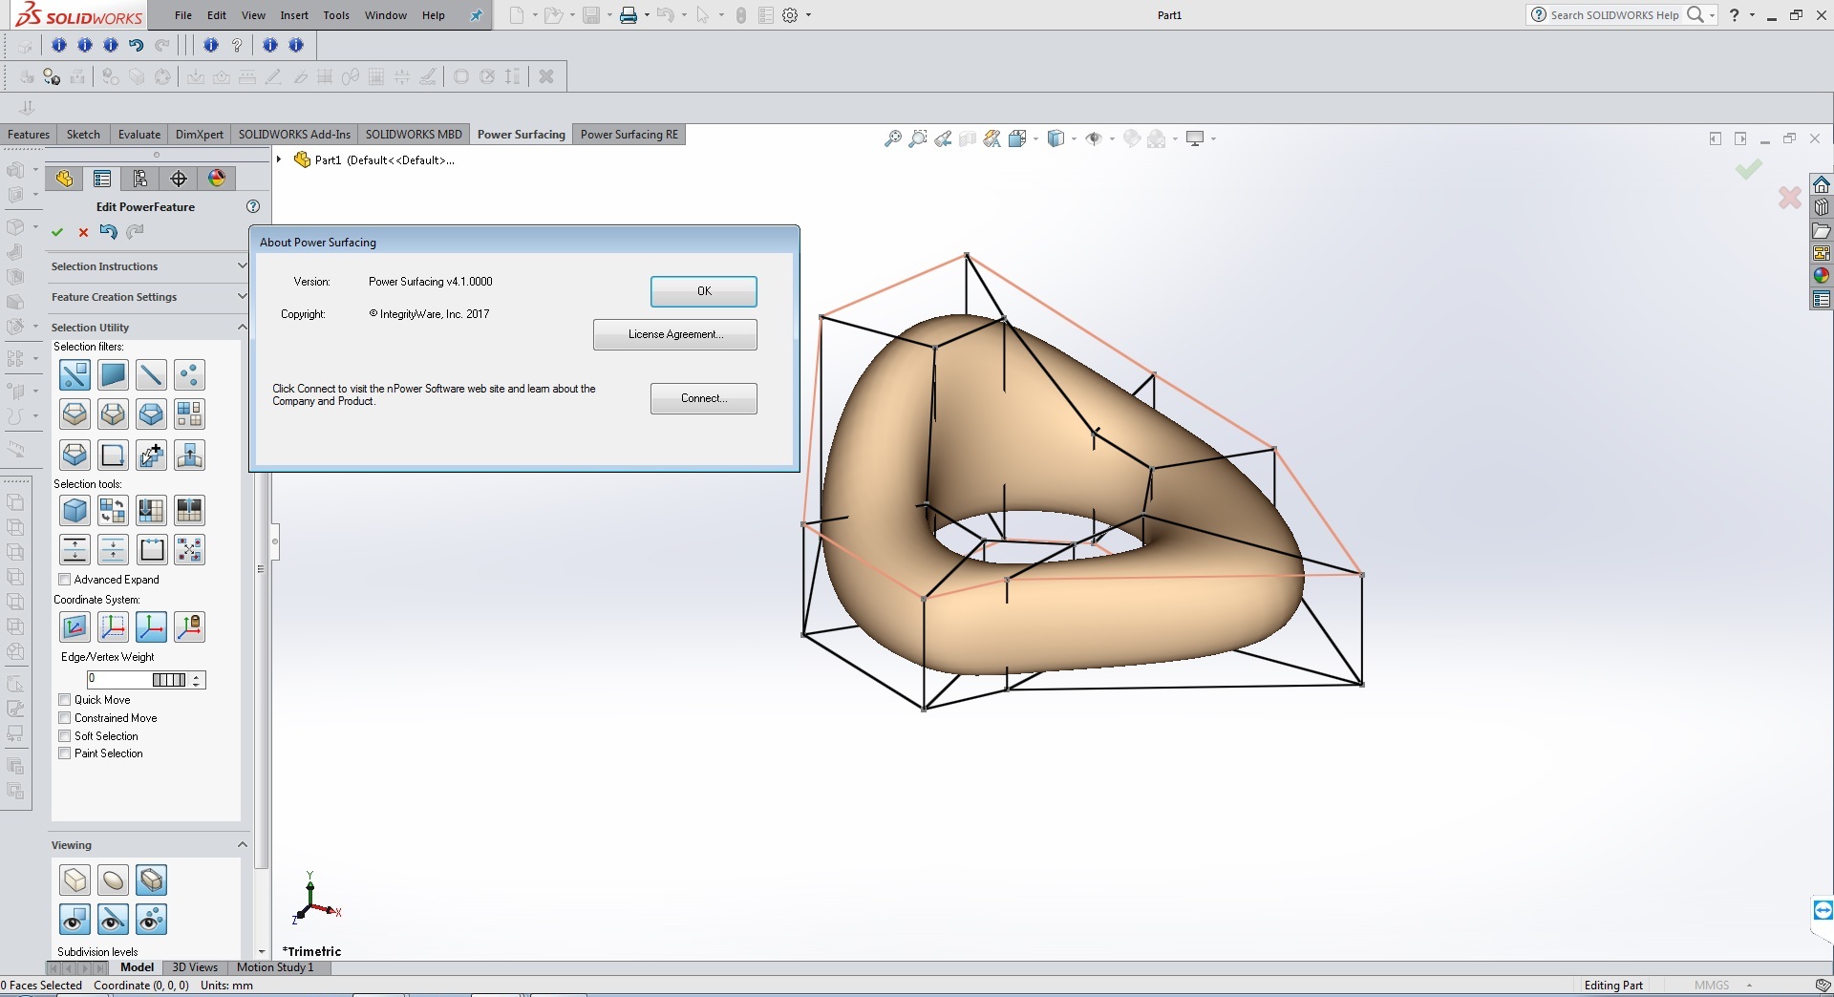Enable the all-entities selection filter icon

[x=75, y=375]
